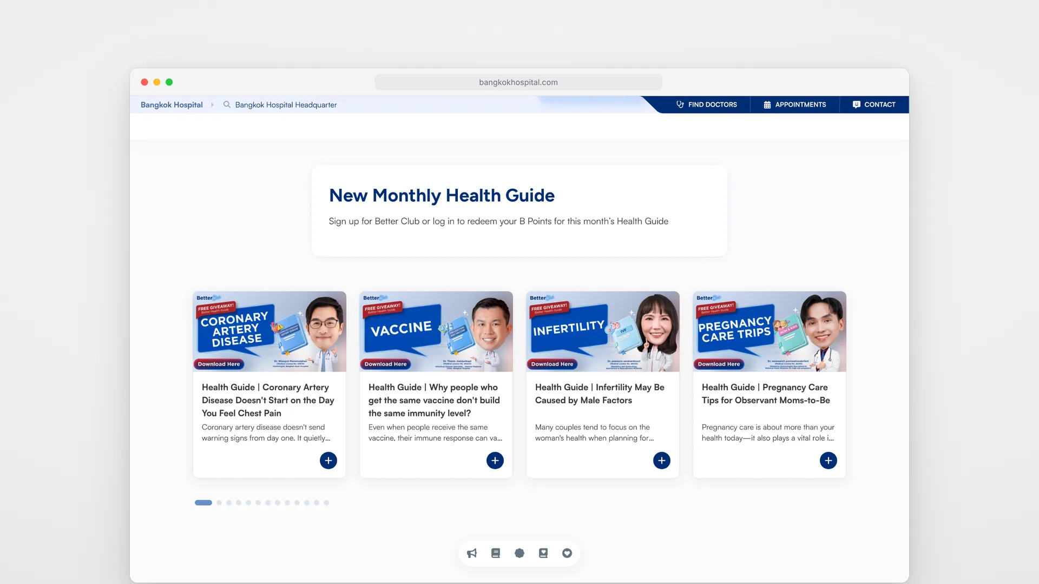Go to Bangkok Hospital home breadcrumb link
The image size is (1039, 584).
(172, 105)
